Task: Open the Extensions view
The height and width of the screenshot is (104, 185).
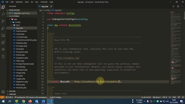Action: tap(3, 42)
